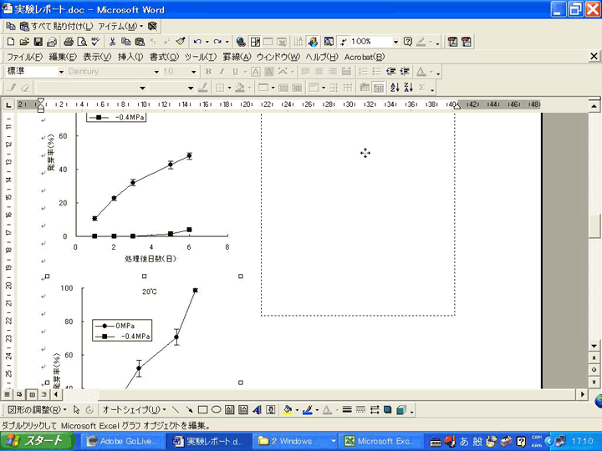Toggle Italic formatting button
The height and width of the screenshot is (451, 602).
coord(222,72)
